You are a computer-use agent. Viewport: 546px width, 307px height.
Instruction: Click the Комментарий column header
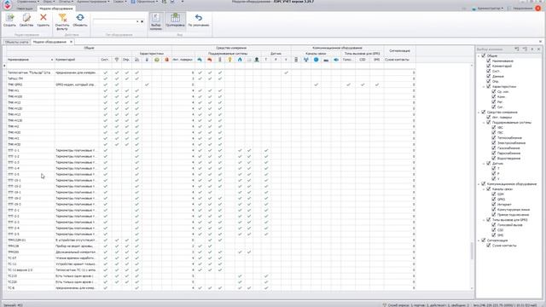(x=77, y=60)
